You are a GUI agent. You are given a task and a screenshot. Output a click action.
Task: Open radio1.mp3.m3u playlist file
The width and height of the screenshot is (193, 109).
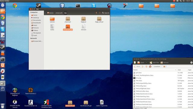(x=102, y=103)
